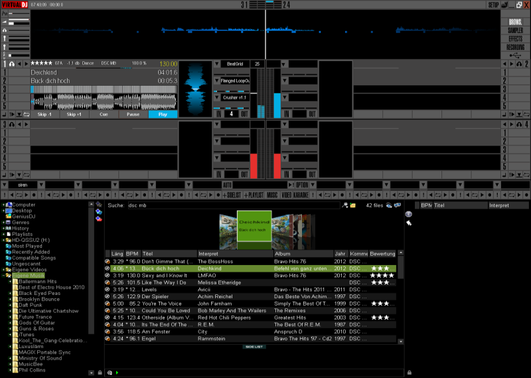The image size is (531, 378).
Task: Open the BeatGrid effect dropdown
Action: click(x=216, y=64)
